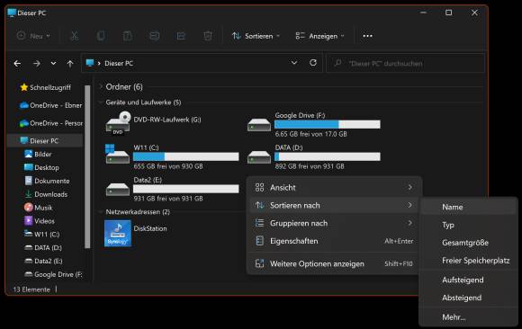Open Videos folder in sidebar
522x329 pixels.
(40, 221)
